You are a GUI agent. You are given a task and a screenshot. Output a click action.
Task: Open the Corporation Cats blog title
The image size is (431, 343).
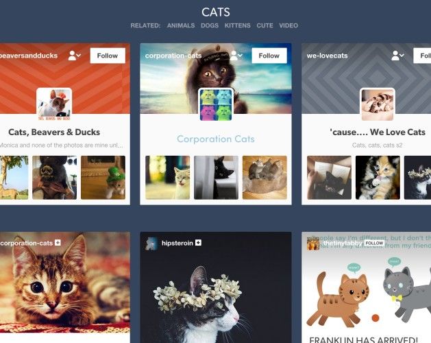point(216,139)
